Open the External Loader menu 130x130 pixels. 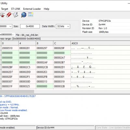pos(32,9)
